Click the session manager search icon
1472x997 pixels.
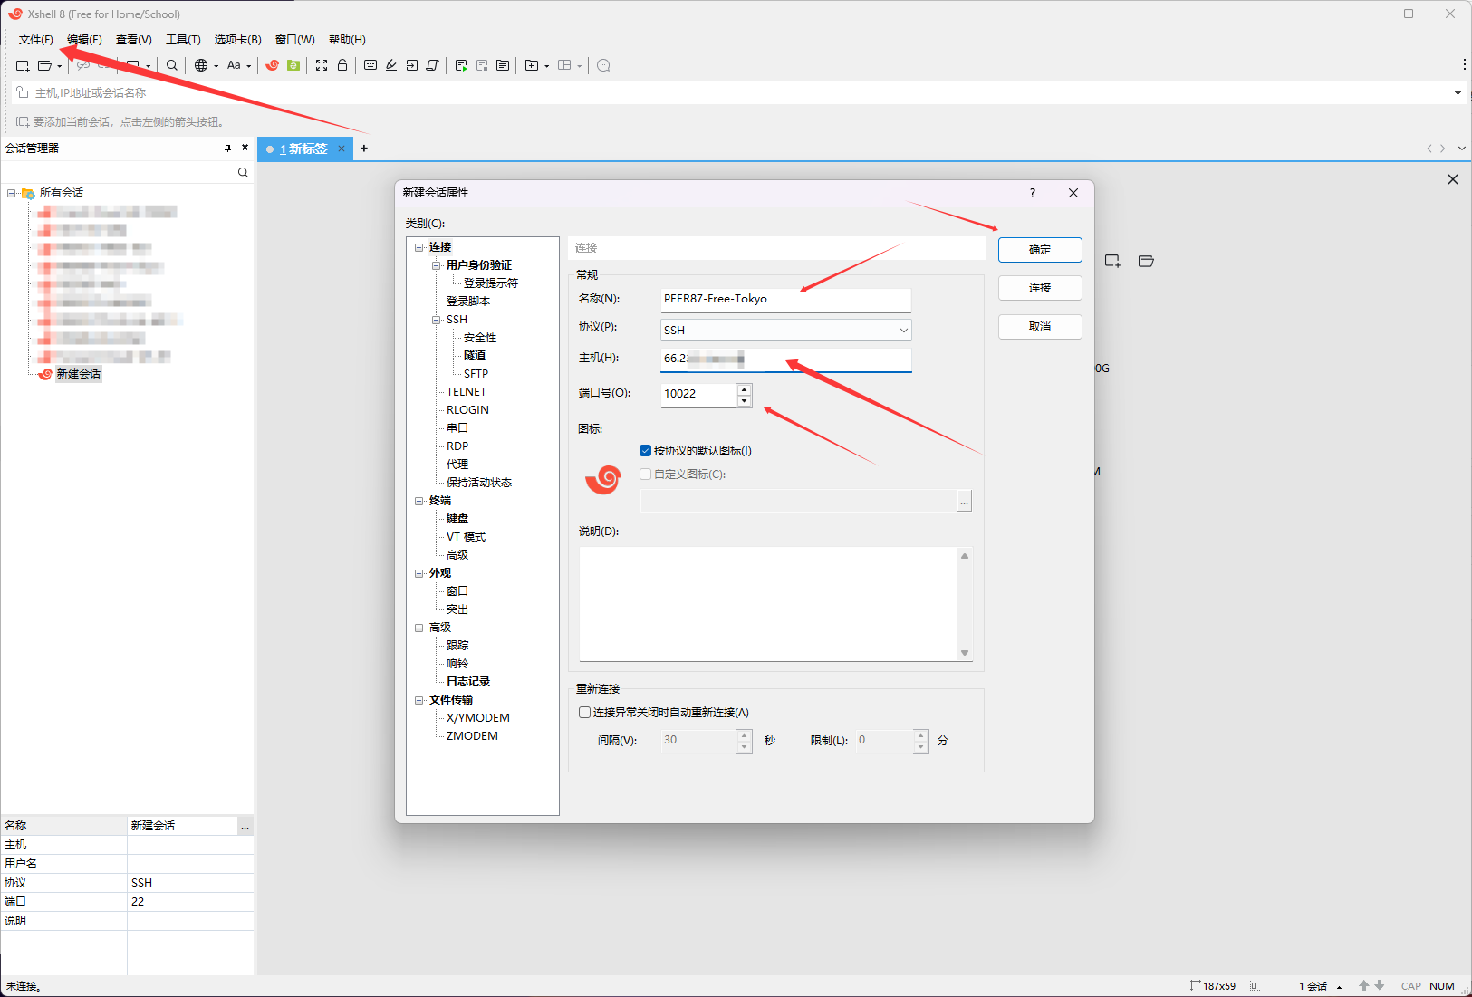point(243,172)
